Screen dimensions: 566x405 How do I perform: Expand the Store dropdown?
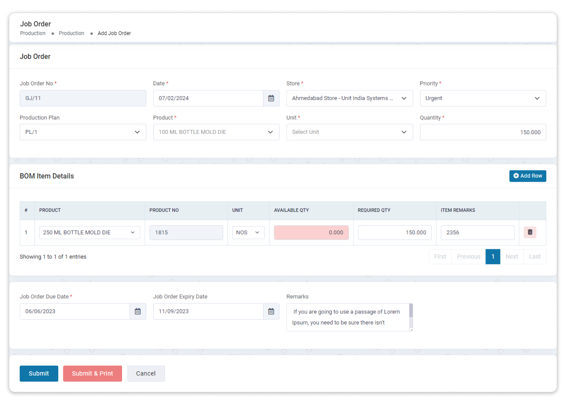click(x=349, y=98)
